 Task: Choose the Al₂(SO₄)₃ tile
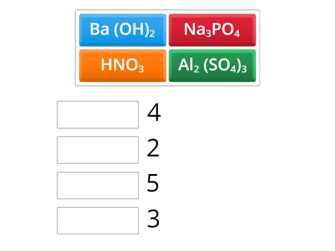tap(212, 65)
